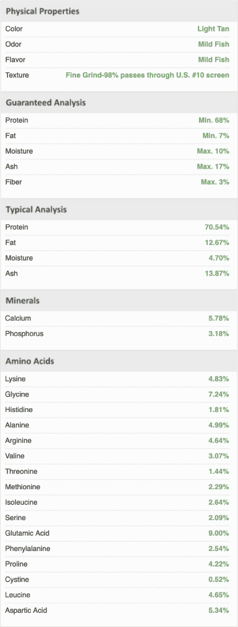Click the Aspartic Acid row label
The width and height of the screenshot is (238, 627).
click(x=27, y=610)
